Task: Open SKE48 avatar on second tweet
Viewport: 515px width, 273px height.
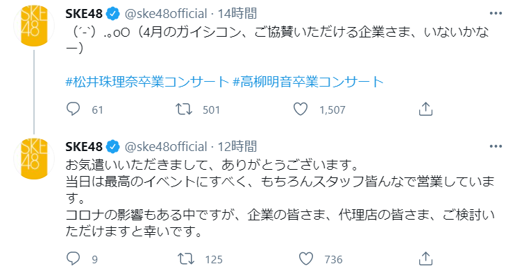Action: click(34, 159)
